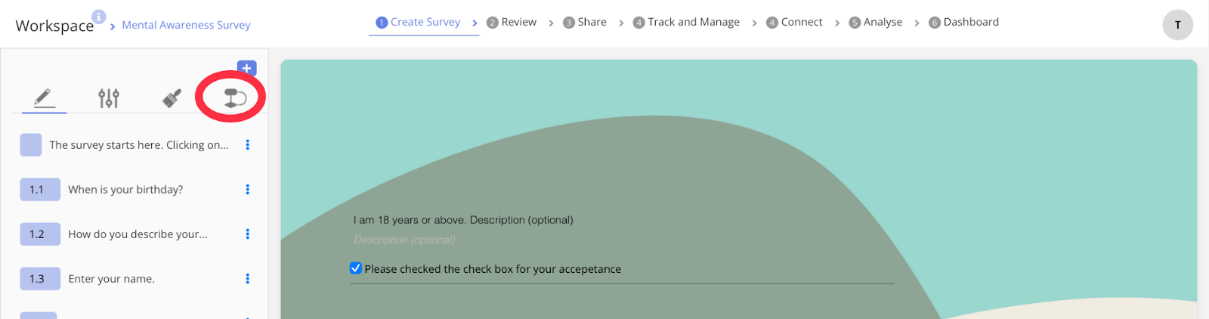Open options menu for question 1.1
This screenshot has height=319, width=1209.
(247, 190)
